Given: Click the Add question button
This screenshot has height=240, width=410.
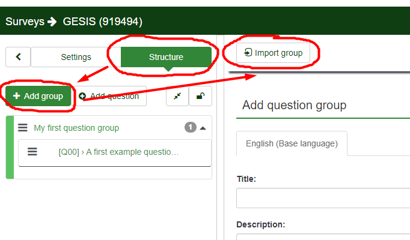Looking at the screenshot, I should [x=112, y=96].
